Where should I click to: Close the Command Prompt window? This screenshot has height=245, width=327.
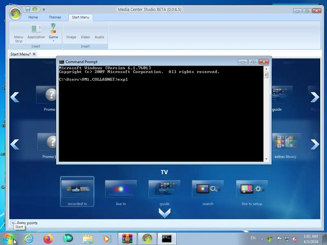coord(264,62)
